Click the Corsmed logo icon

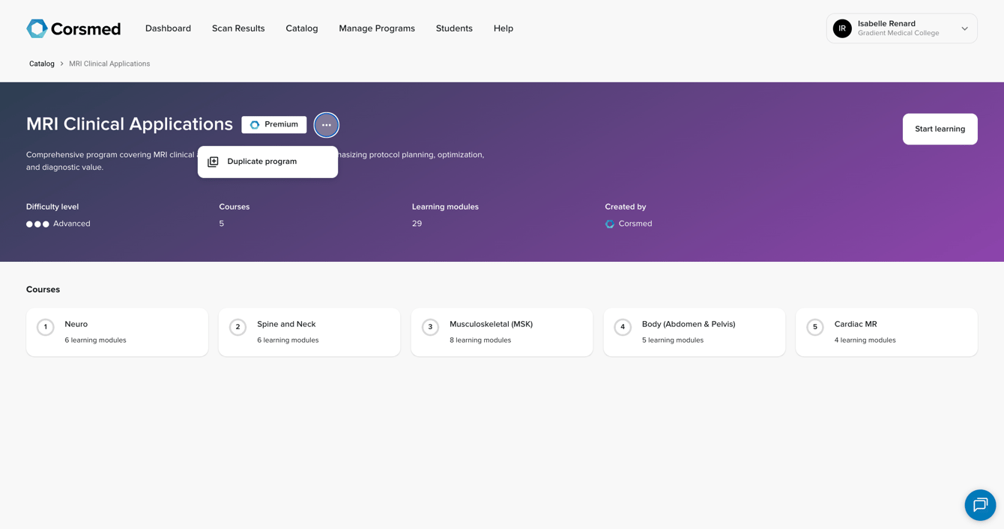point(37,28)
